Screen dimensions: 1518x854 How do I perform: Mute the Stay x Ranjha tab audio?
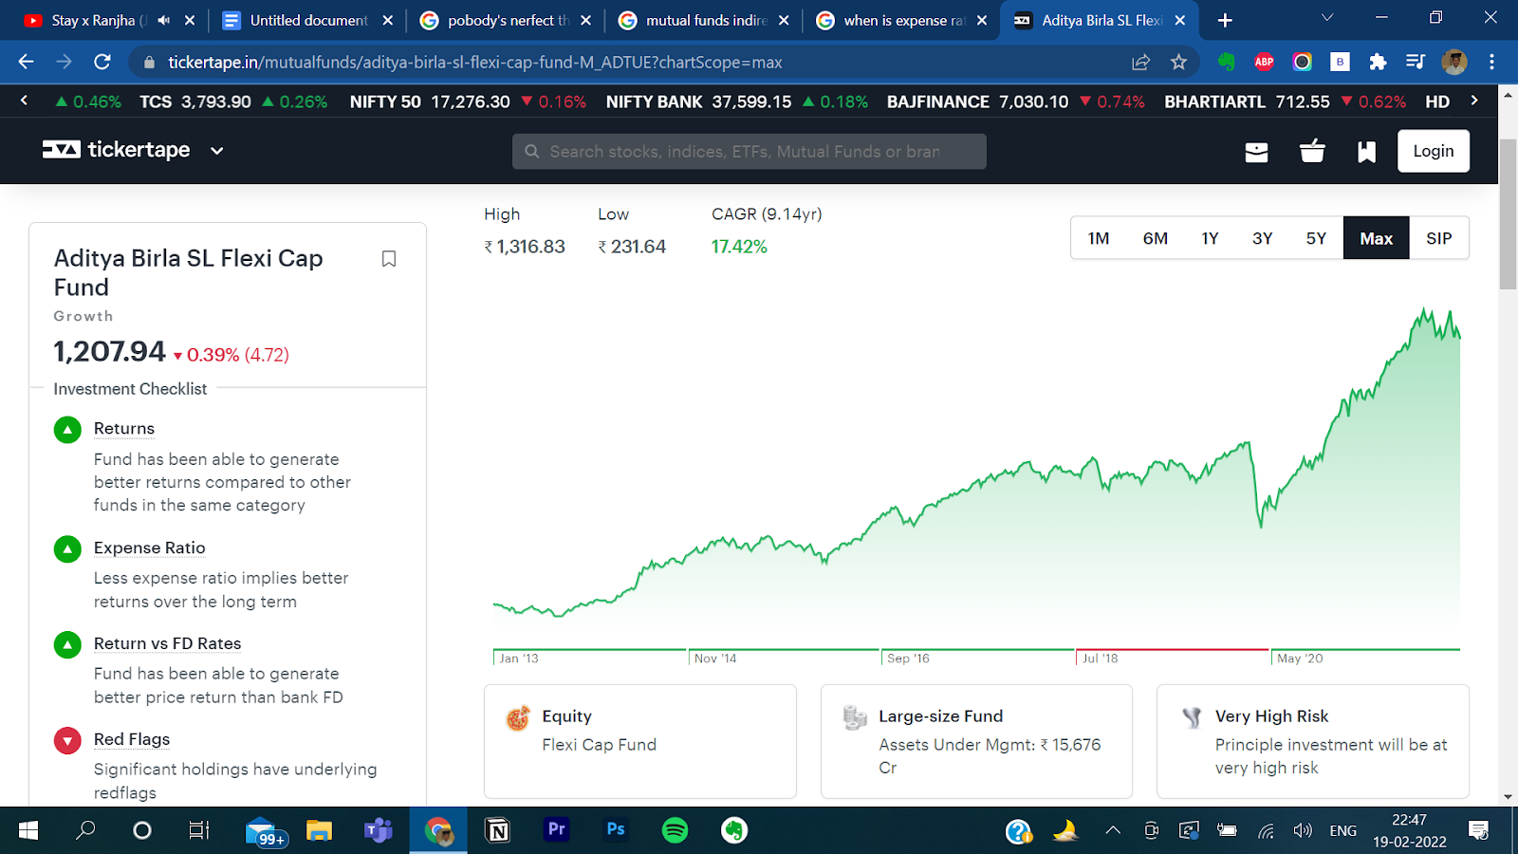coord(164,20)
